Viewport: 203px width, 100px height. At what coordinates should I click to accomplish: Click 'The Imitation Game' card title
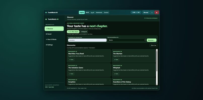(76, 68)
